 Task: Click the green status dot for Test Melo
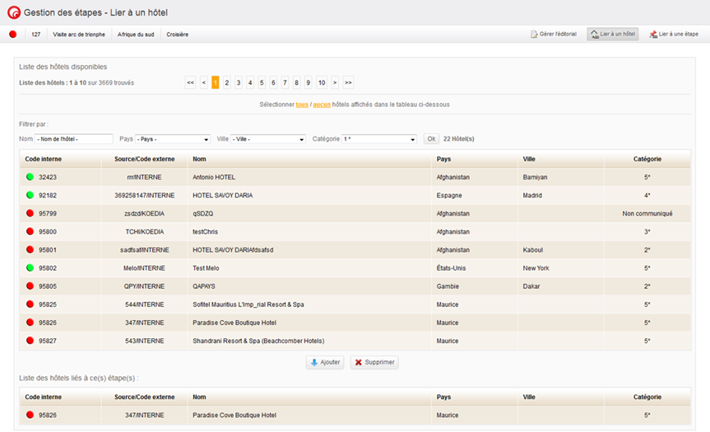30,268
